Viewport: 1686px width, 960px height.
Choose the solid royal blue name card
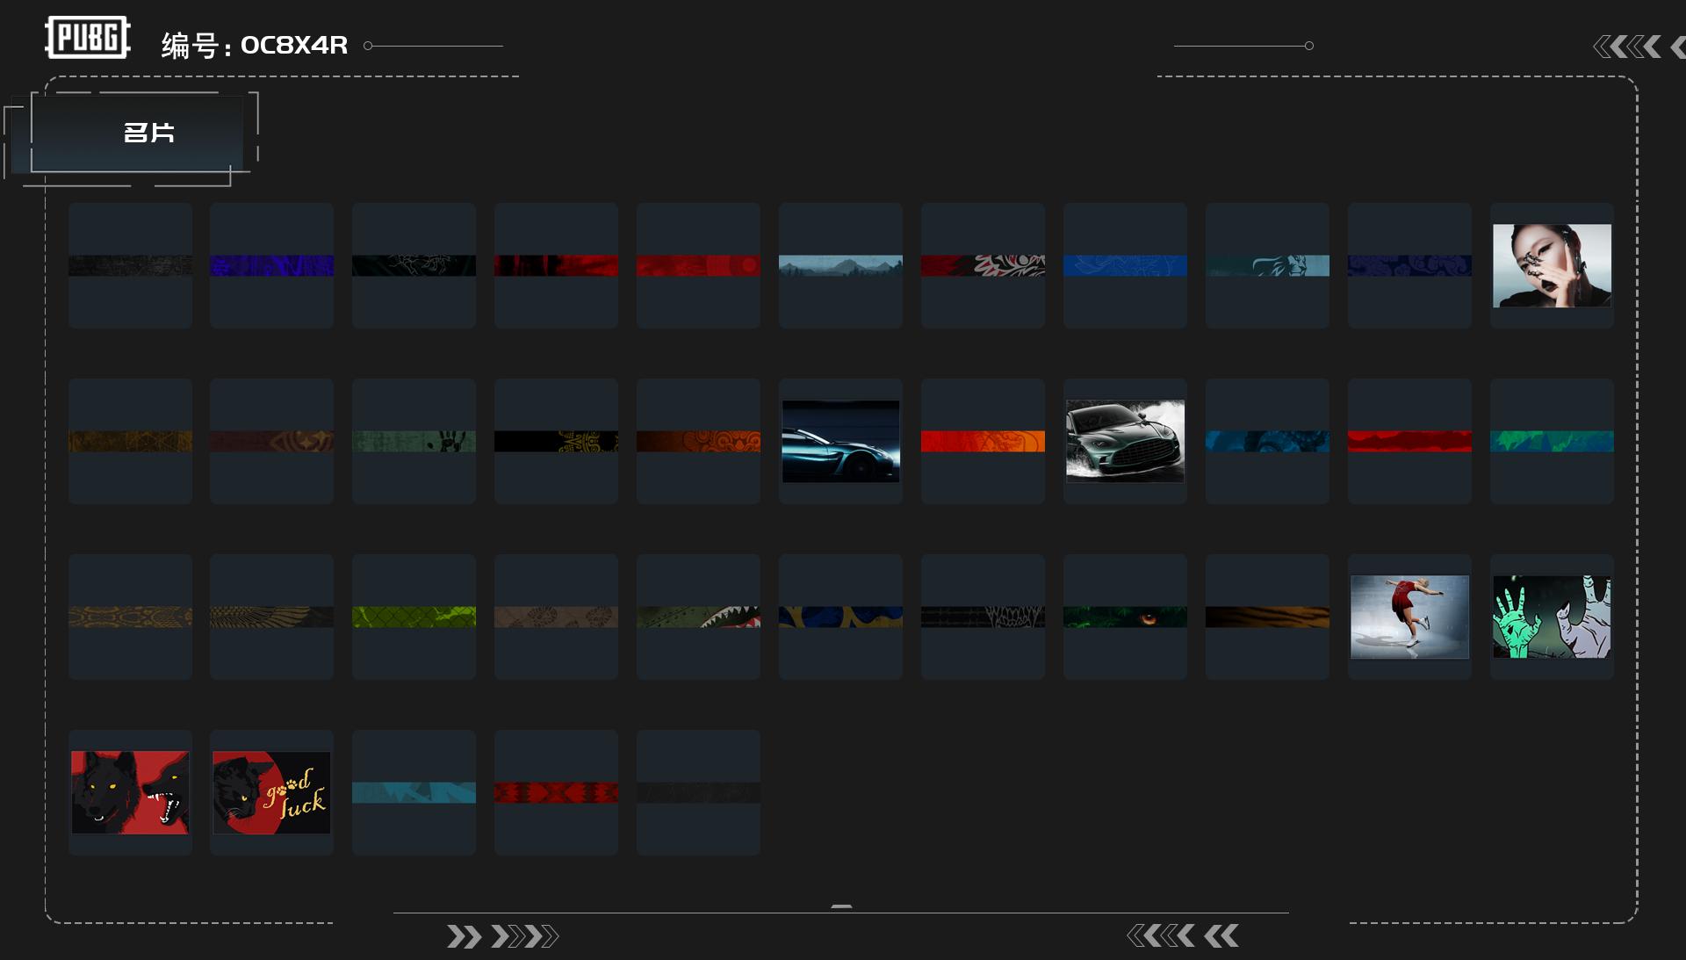(1125, 265)
